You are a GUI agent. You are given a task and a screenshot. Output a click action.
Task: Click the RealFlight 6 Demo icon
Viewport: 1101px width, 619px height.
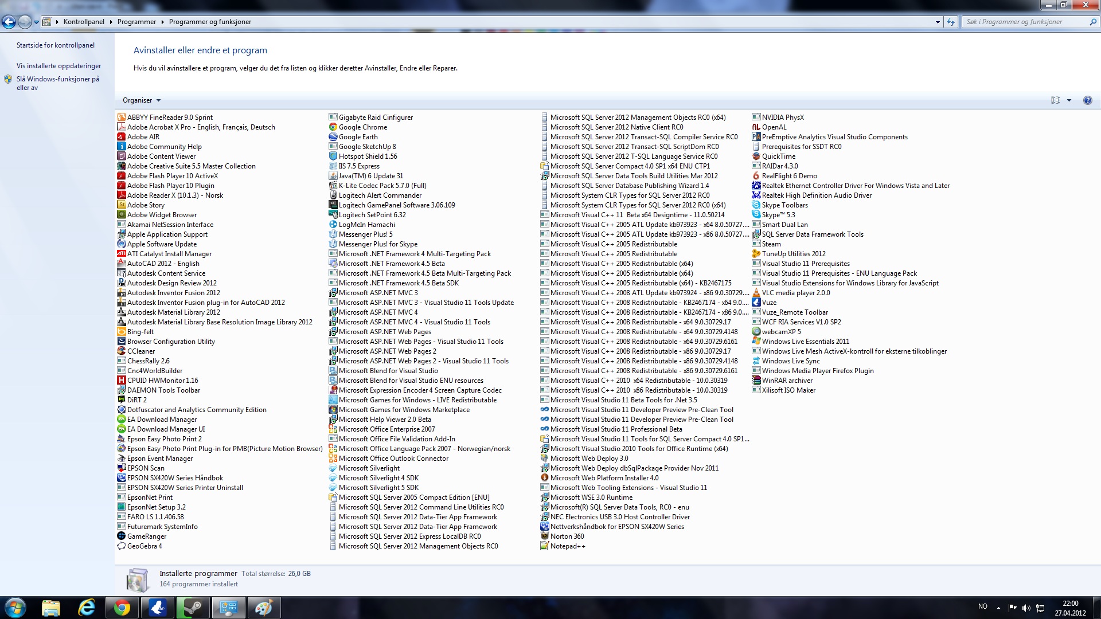[x=756, y=176]
